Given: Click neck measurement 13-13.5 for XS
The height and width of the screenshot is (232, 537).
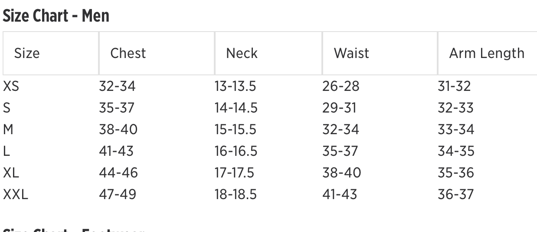Looking at the screenshot, I should point(235,86).
